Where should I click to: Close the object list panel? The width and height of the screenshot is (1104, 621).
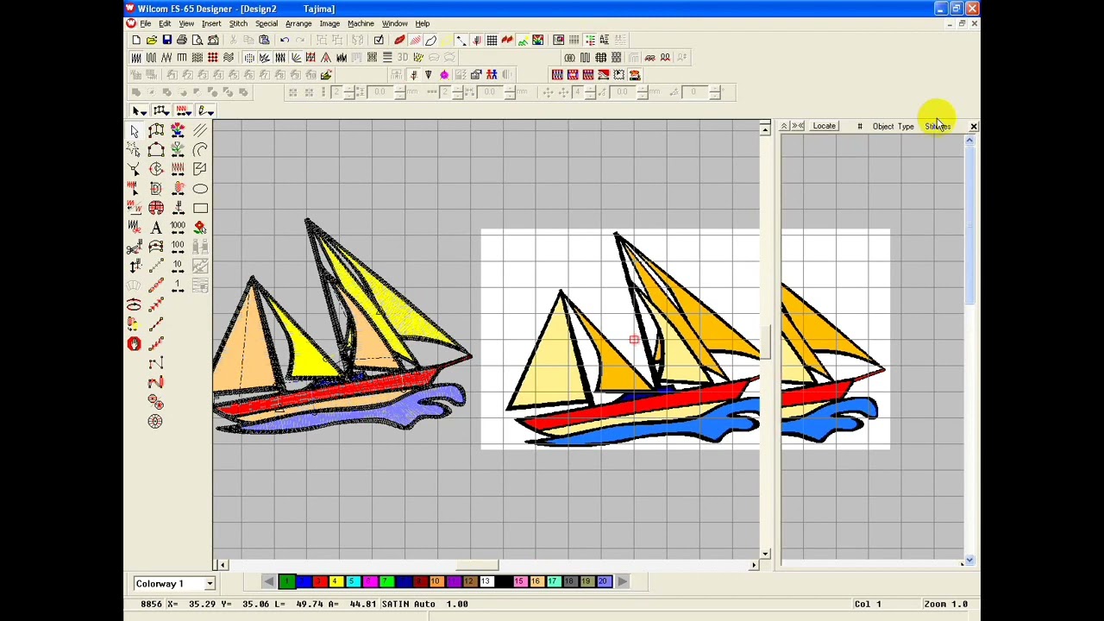(x=973, y=127)
